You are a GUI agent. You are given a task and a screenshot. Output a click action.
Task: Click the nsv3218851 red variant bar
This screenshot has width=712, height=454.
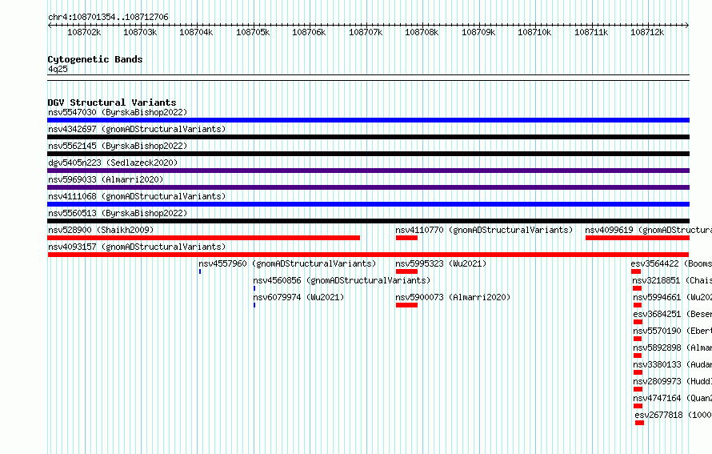point(637,288)
